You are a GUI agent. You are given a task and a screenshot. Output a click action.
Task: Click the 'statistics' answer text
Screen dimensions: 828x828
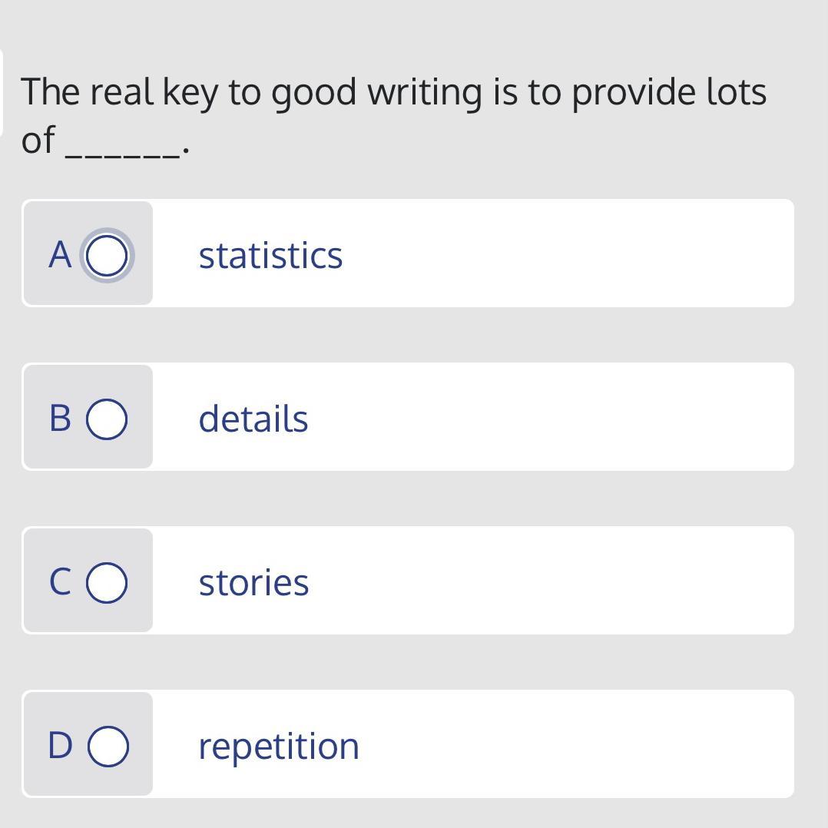click(270, 255)
